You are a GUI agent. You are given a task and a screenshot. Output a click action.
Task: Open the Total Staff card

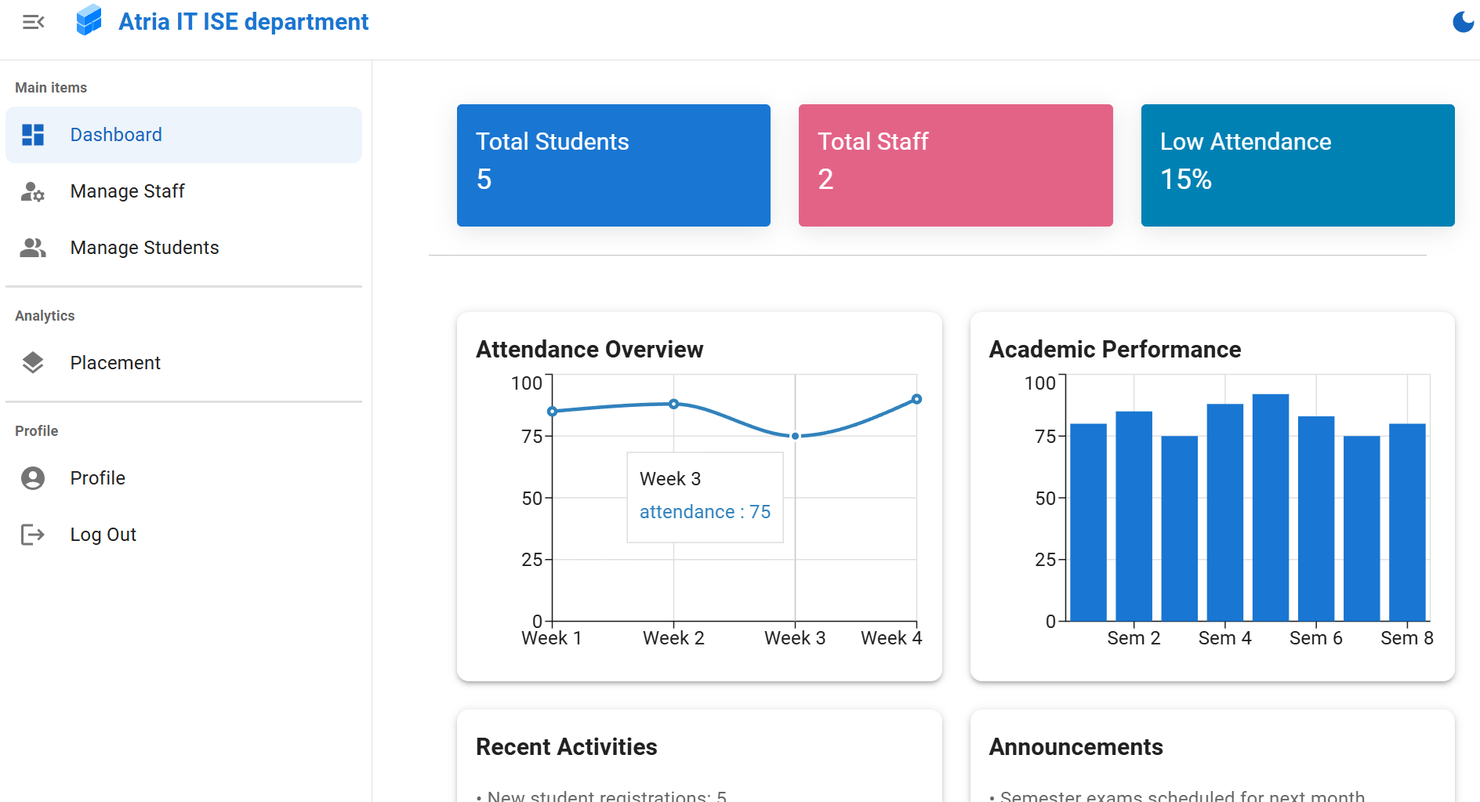(956, 165)
